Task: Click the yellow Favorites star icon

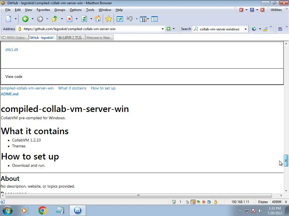Action: pos(109,19)
